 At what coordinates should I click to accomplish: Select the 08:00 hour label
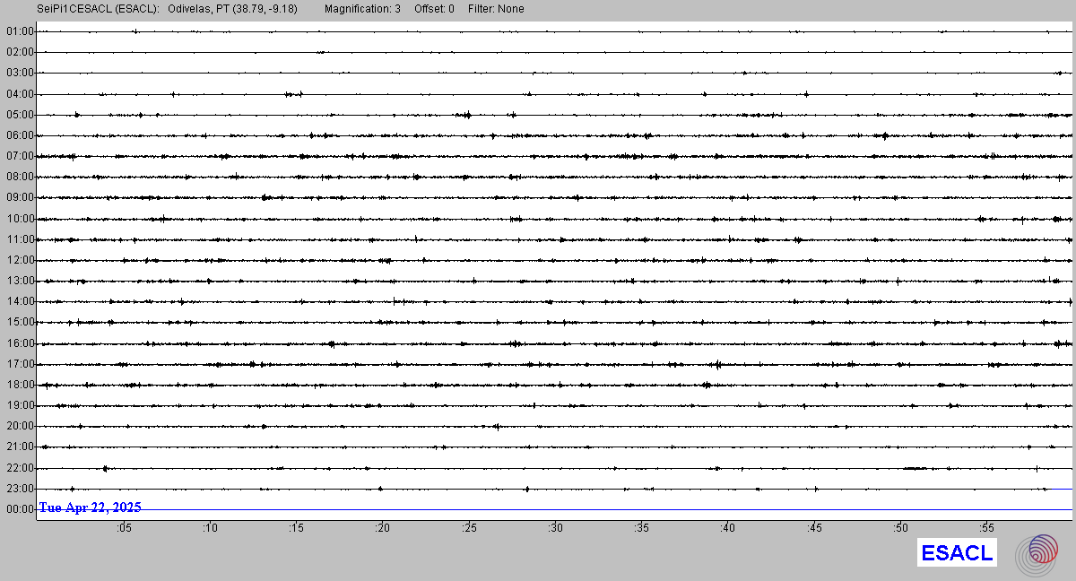coord(20,177)
